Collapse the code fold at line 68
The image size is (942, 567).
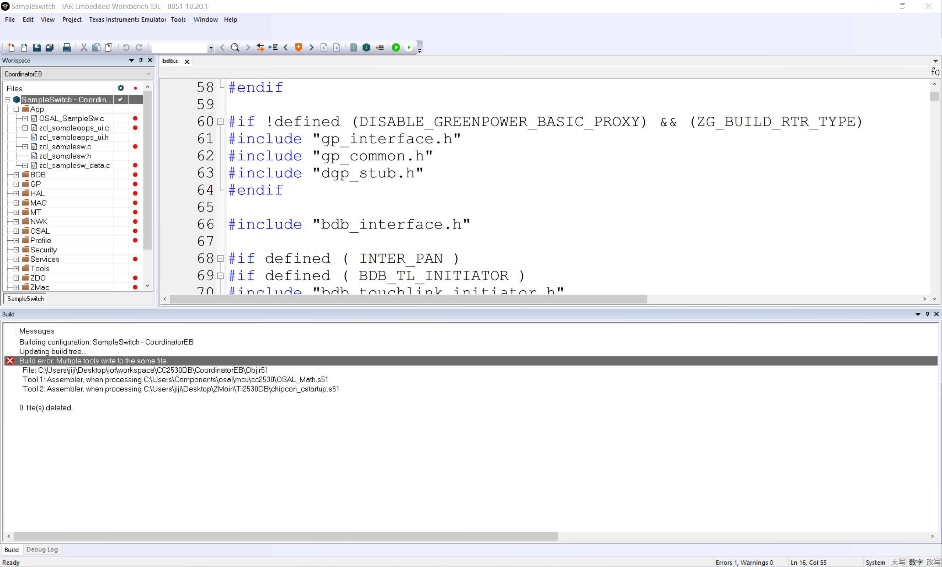coord(220,259)
